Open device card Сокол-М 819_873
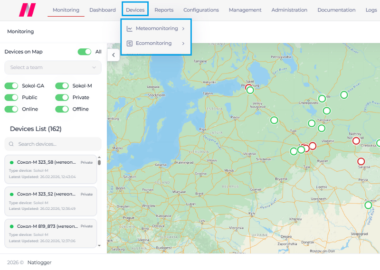 [51, 233]
